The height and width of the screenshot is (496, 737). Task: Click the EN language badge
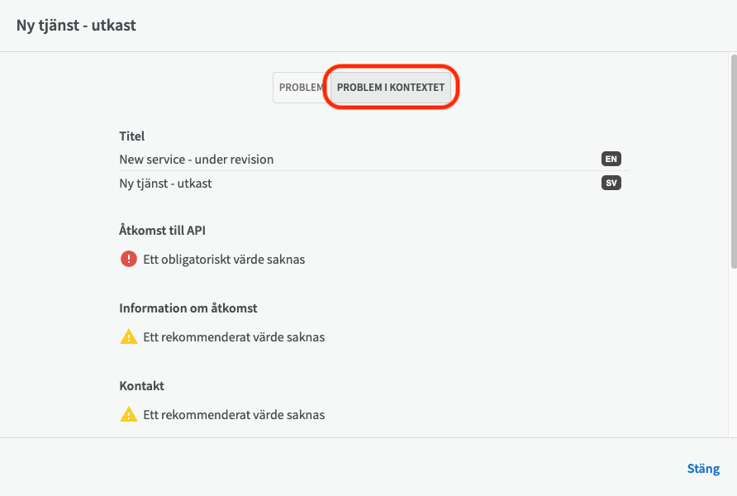pyautogui.click(x=611, y=159)
